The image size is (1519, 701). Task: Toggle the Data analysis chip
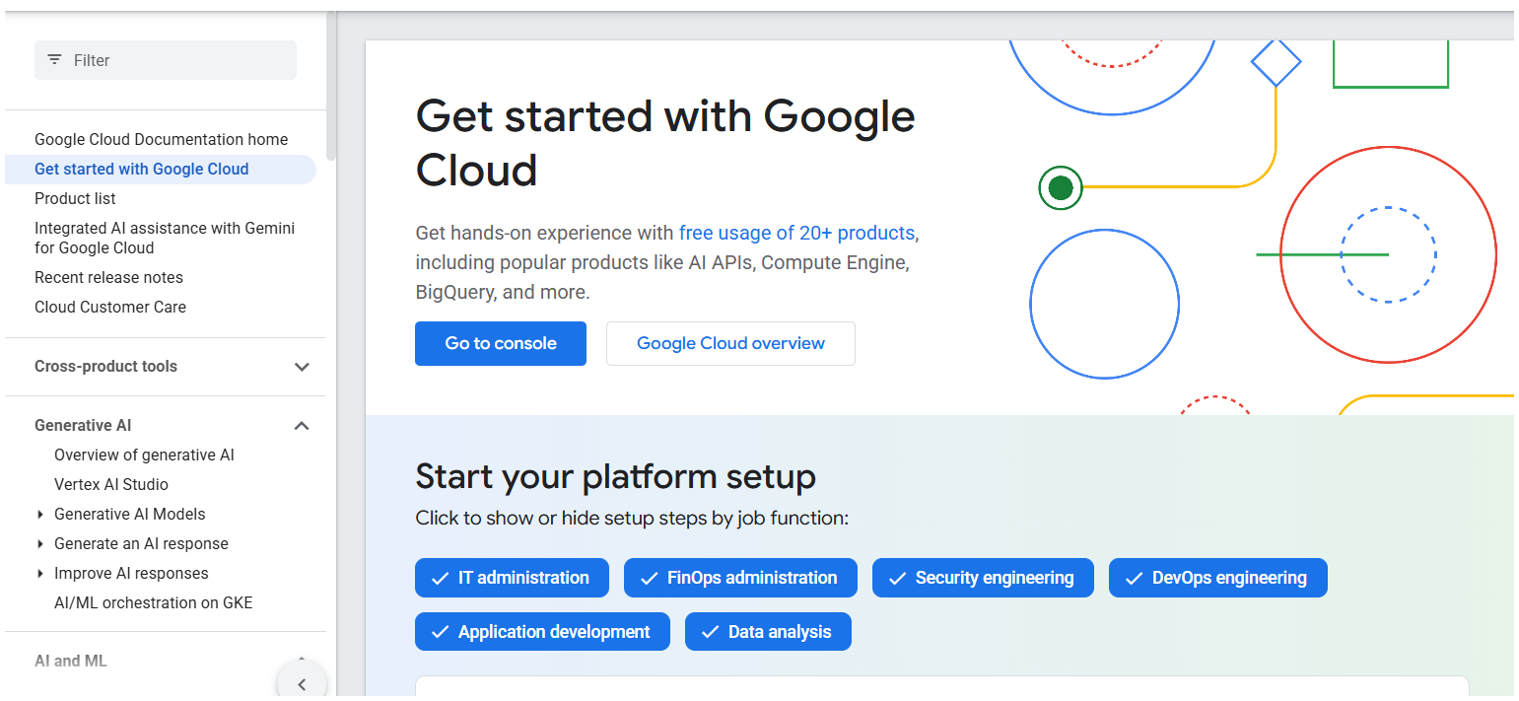[x=768, y=632]
